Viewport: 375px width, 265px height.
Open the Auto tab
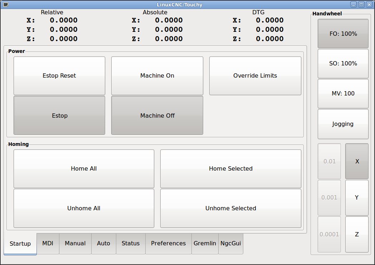point(103,244)
